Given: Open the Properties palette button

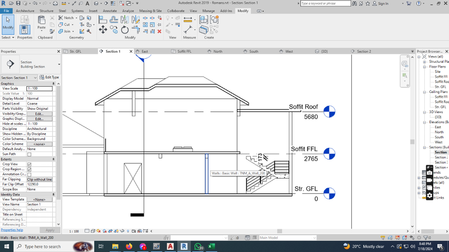Looking at the screenshot, I should [x=25, y=29].
